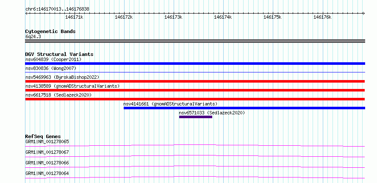Select red bar under nsv6617518
This screenshot has width=377, height=183.
click(195, 99)
